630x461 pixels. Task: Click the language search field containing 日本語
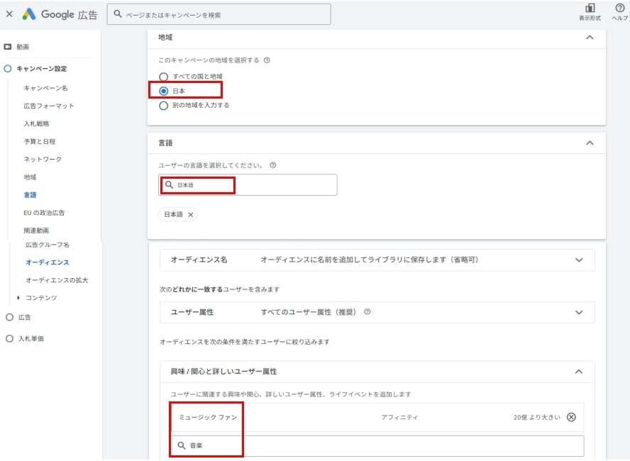248,184
